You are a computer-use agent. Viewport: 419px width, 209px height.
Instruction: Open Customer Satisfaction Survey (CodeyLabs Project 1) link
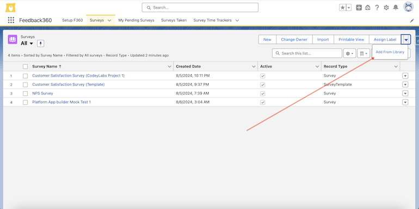click(78, 75)
